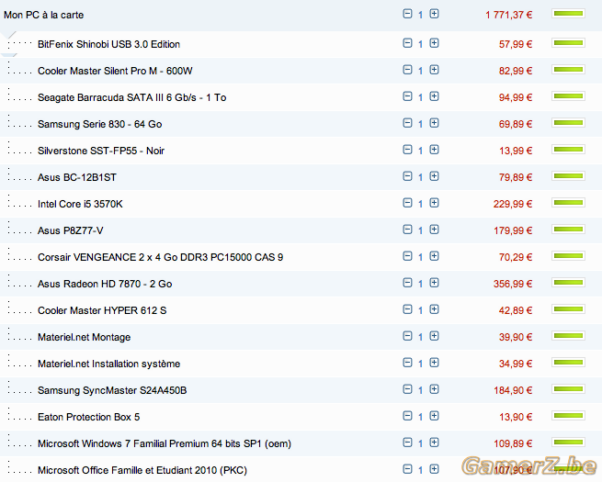Image resolution: width=602 pixels, height=482 pixels.
Task: Add one more Cooler Master Silent Pro M
Action: coord(434,70)
